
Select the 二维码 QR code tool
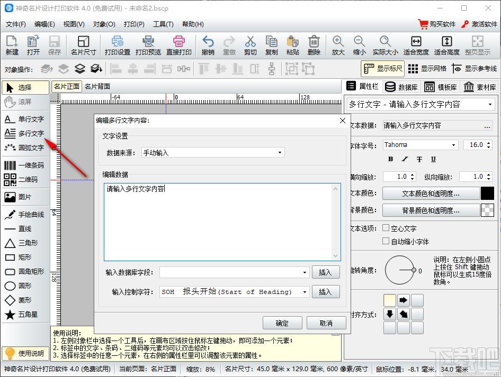click(25, 180)
